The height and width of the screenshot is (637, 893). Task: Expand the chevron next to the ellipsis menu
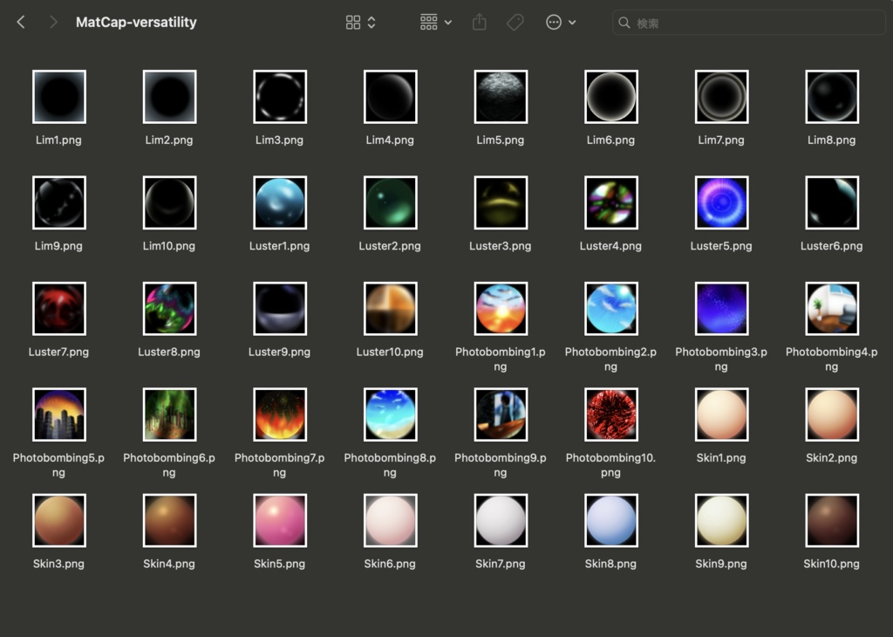572,23
